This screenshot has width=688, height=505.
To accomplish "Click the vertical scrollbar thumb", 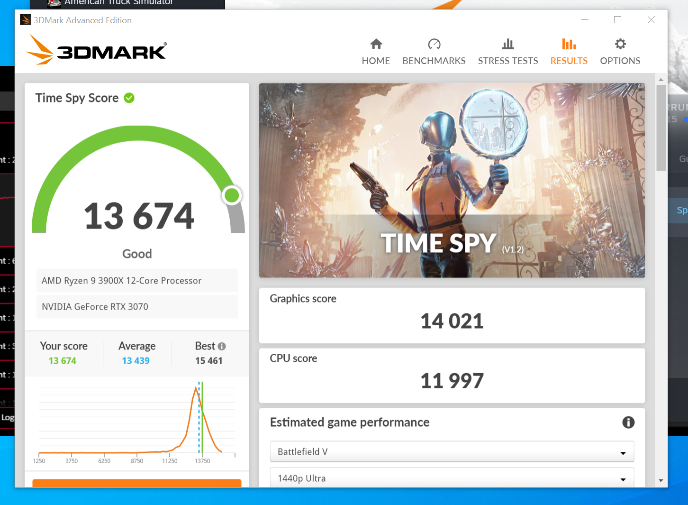I will tap(661, 128).
